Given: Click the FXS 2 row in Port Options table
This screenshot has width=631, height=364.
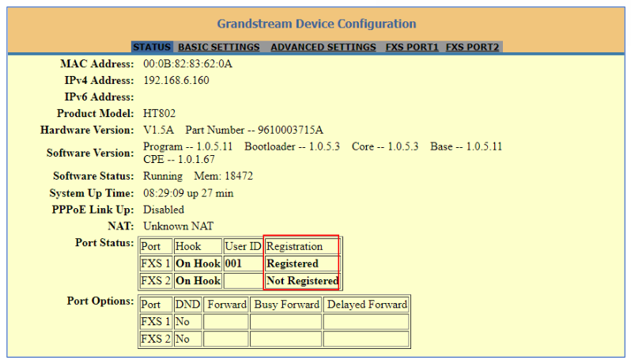Looking at the screenshot, I should point(274,339).
